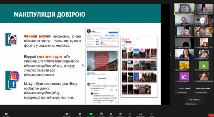Click the green A avatar of Алла Кучеренко
214x117 pixels.
pos(204,65)
